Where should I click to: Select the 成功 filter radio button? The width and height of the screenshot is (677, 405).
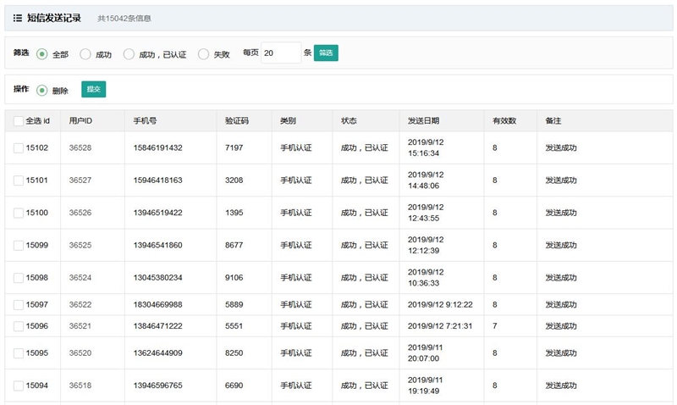coord(85,54)
